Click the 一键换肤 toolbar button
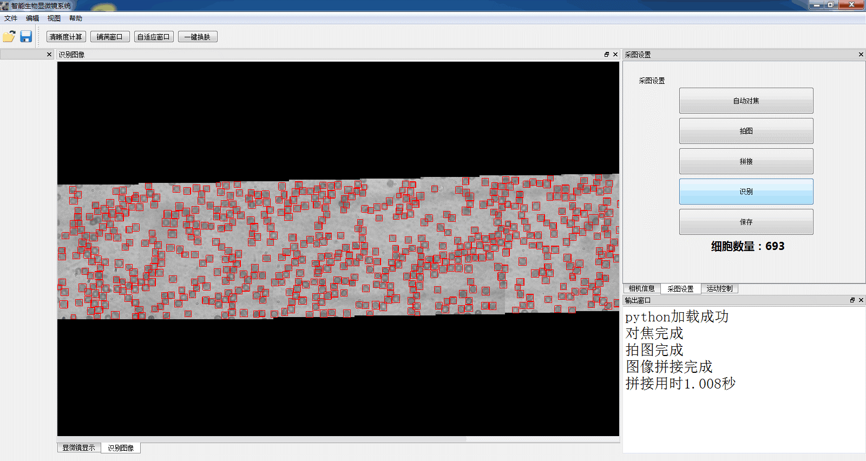This screenshot has height=461, width=866. [198, 37]
